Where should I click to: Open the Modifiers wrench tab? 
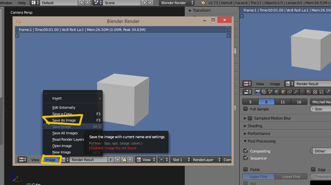[296, 92]
